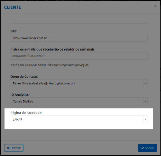The height and width of the screenshot is (156, 161).
Task: Click the X icon inside Fechar button
Action: 8,148
